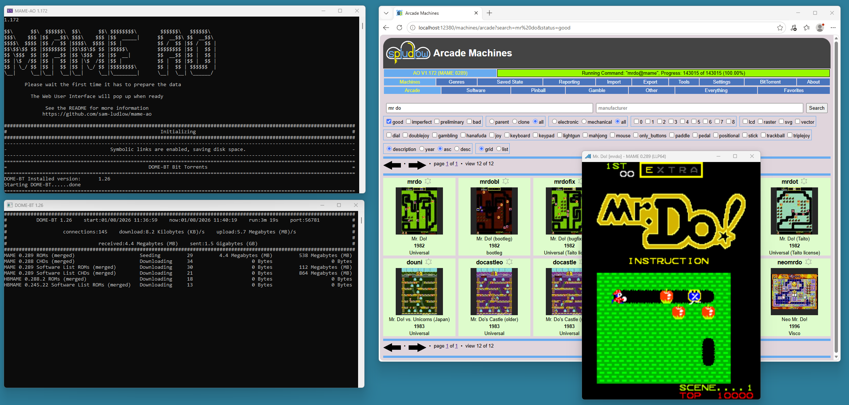Reload the page with the refresh icon

(x=399, y=28)
